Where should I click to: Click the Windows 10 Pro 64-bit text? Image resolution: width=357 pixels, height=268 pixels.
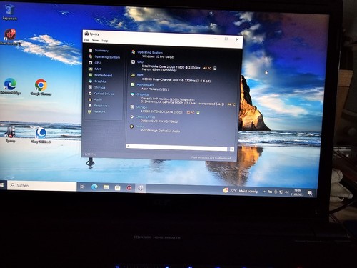click(158, 56)
